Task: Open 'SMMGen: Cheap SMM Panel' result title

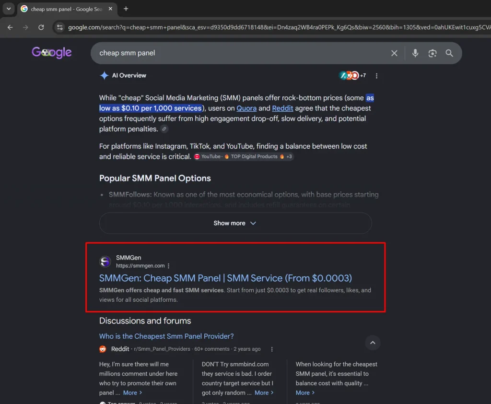Action: pos(225,278)
